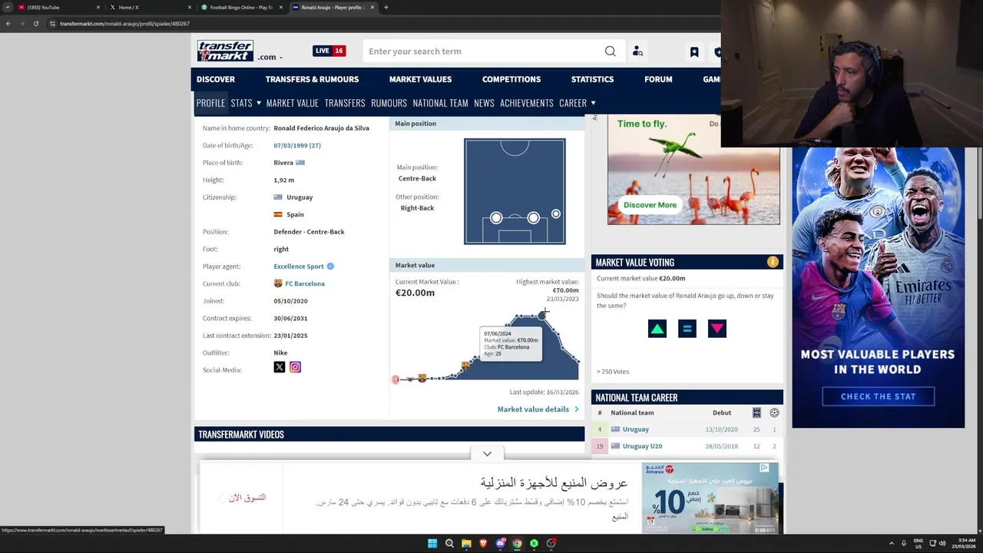Image resolution: width=983 pixels, height=553 pixels.
Task: Select the NEWS sub-tab
Action: (484, 103)
